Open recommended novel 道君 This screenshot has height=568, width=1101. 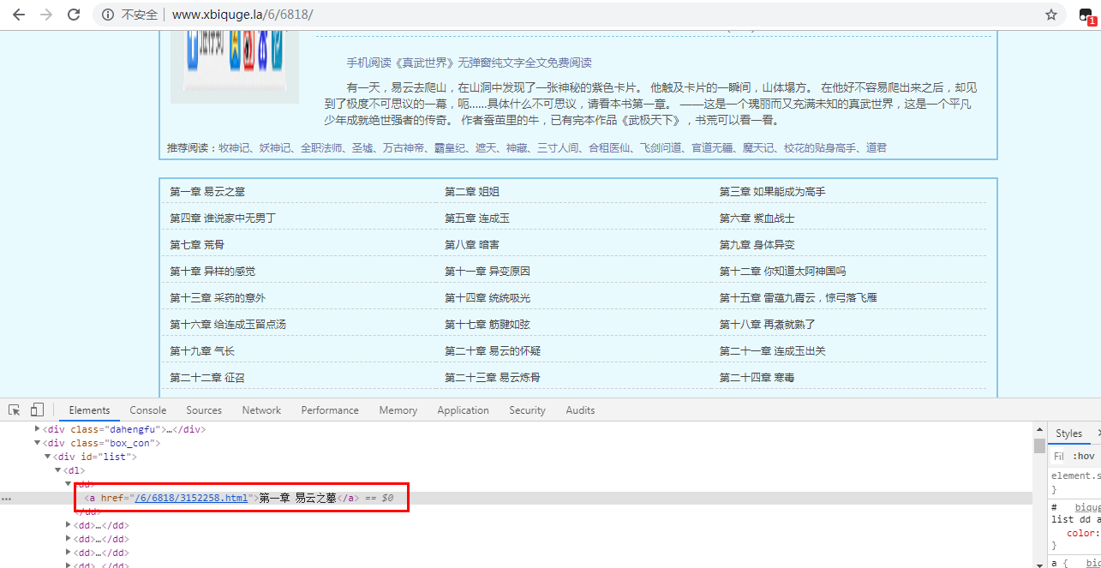(x=877, y=148)
